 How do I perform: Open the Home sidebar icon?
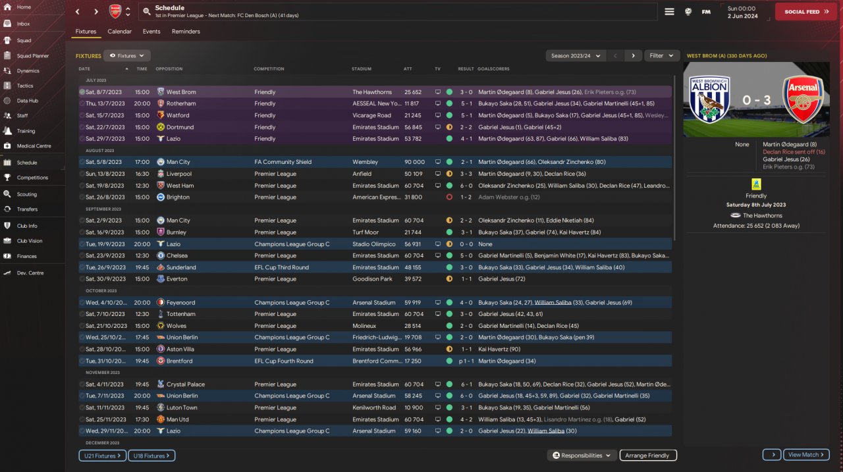7,7
